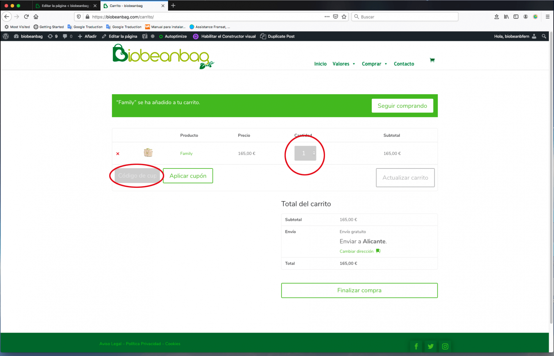Close the Carrito - biobeanbag tab
This screenshot has width=554, height=356.
[163, 6]
